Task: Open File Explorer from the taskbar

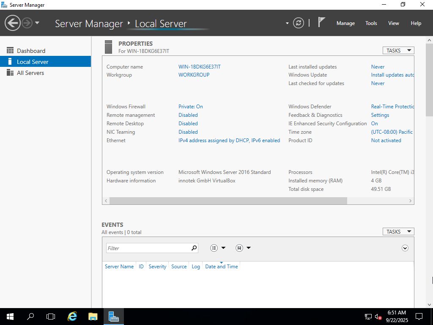Action: tap(93, 316)
